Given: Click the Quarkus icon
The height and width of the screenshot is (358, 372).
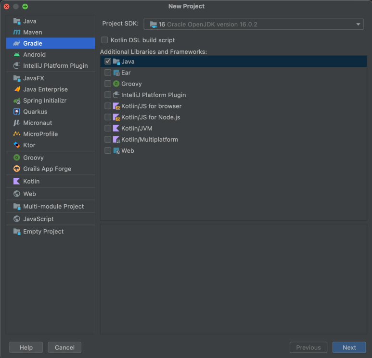Looking at the screenshot, I should pyautogui.click(x=17, y=111).
